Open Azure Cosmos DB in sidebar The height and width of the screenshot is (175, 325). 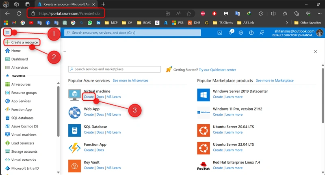(22, 126)
